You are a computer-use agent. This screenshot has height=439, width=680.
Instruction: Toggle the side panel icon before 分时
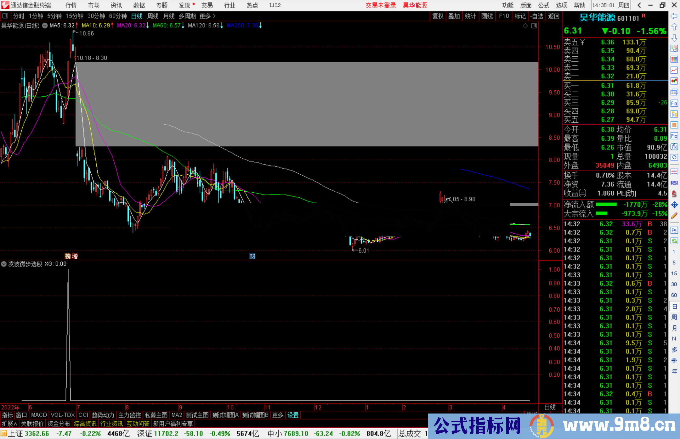click(x=5, y=16)
